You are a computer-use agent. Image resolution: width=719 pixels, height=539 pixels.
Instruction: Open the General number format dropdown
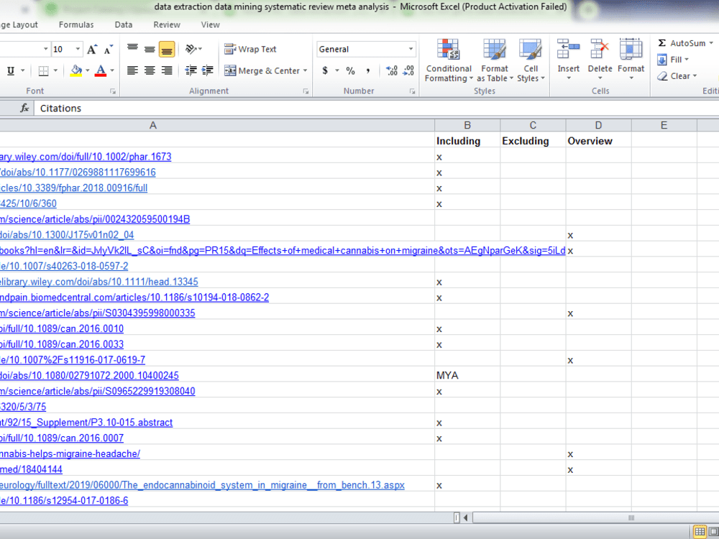click(x=411, y=49)
